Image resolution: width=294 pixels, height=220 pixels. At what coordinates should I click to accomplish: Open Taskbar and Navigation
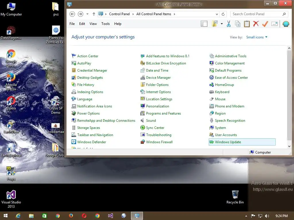pos(92,135)
